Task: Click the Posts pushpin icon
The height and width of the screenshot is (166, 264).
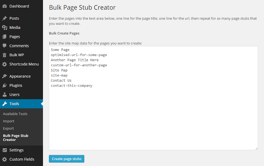Action: [5, 18]
